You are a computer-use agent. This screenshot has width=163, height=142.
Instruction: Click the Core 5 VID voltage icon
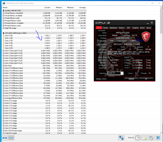click(3, 48)
